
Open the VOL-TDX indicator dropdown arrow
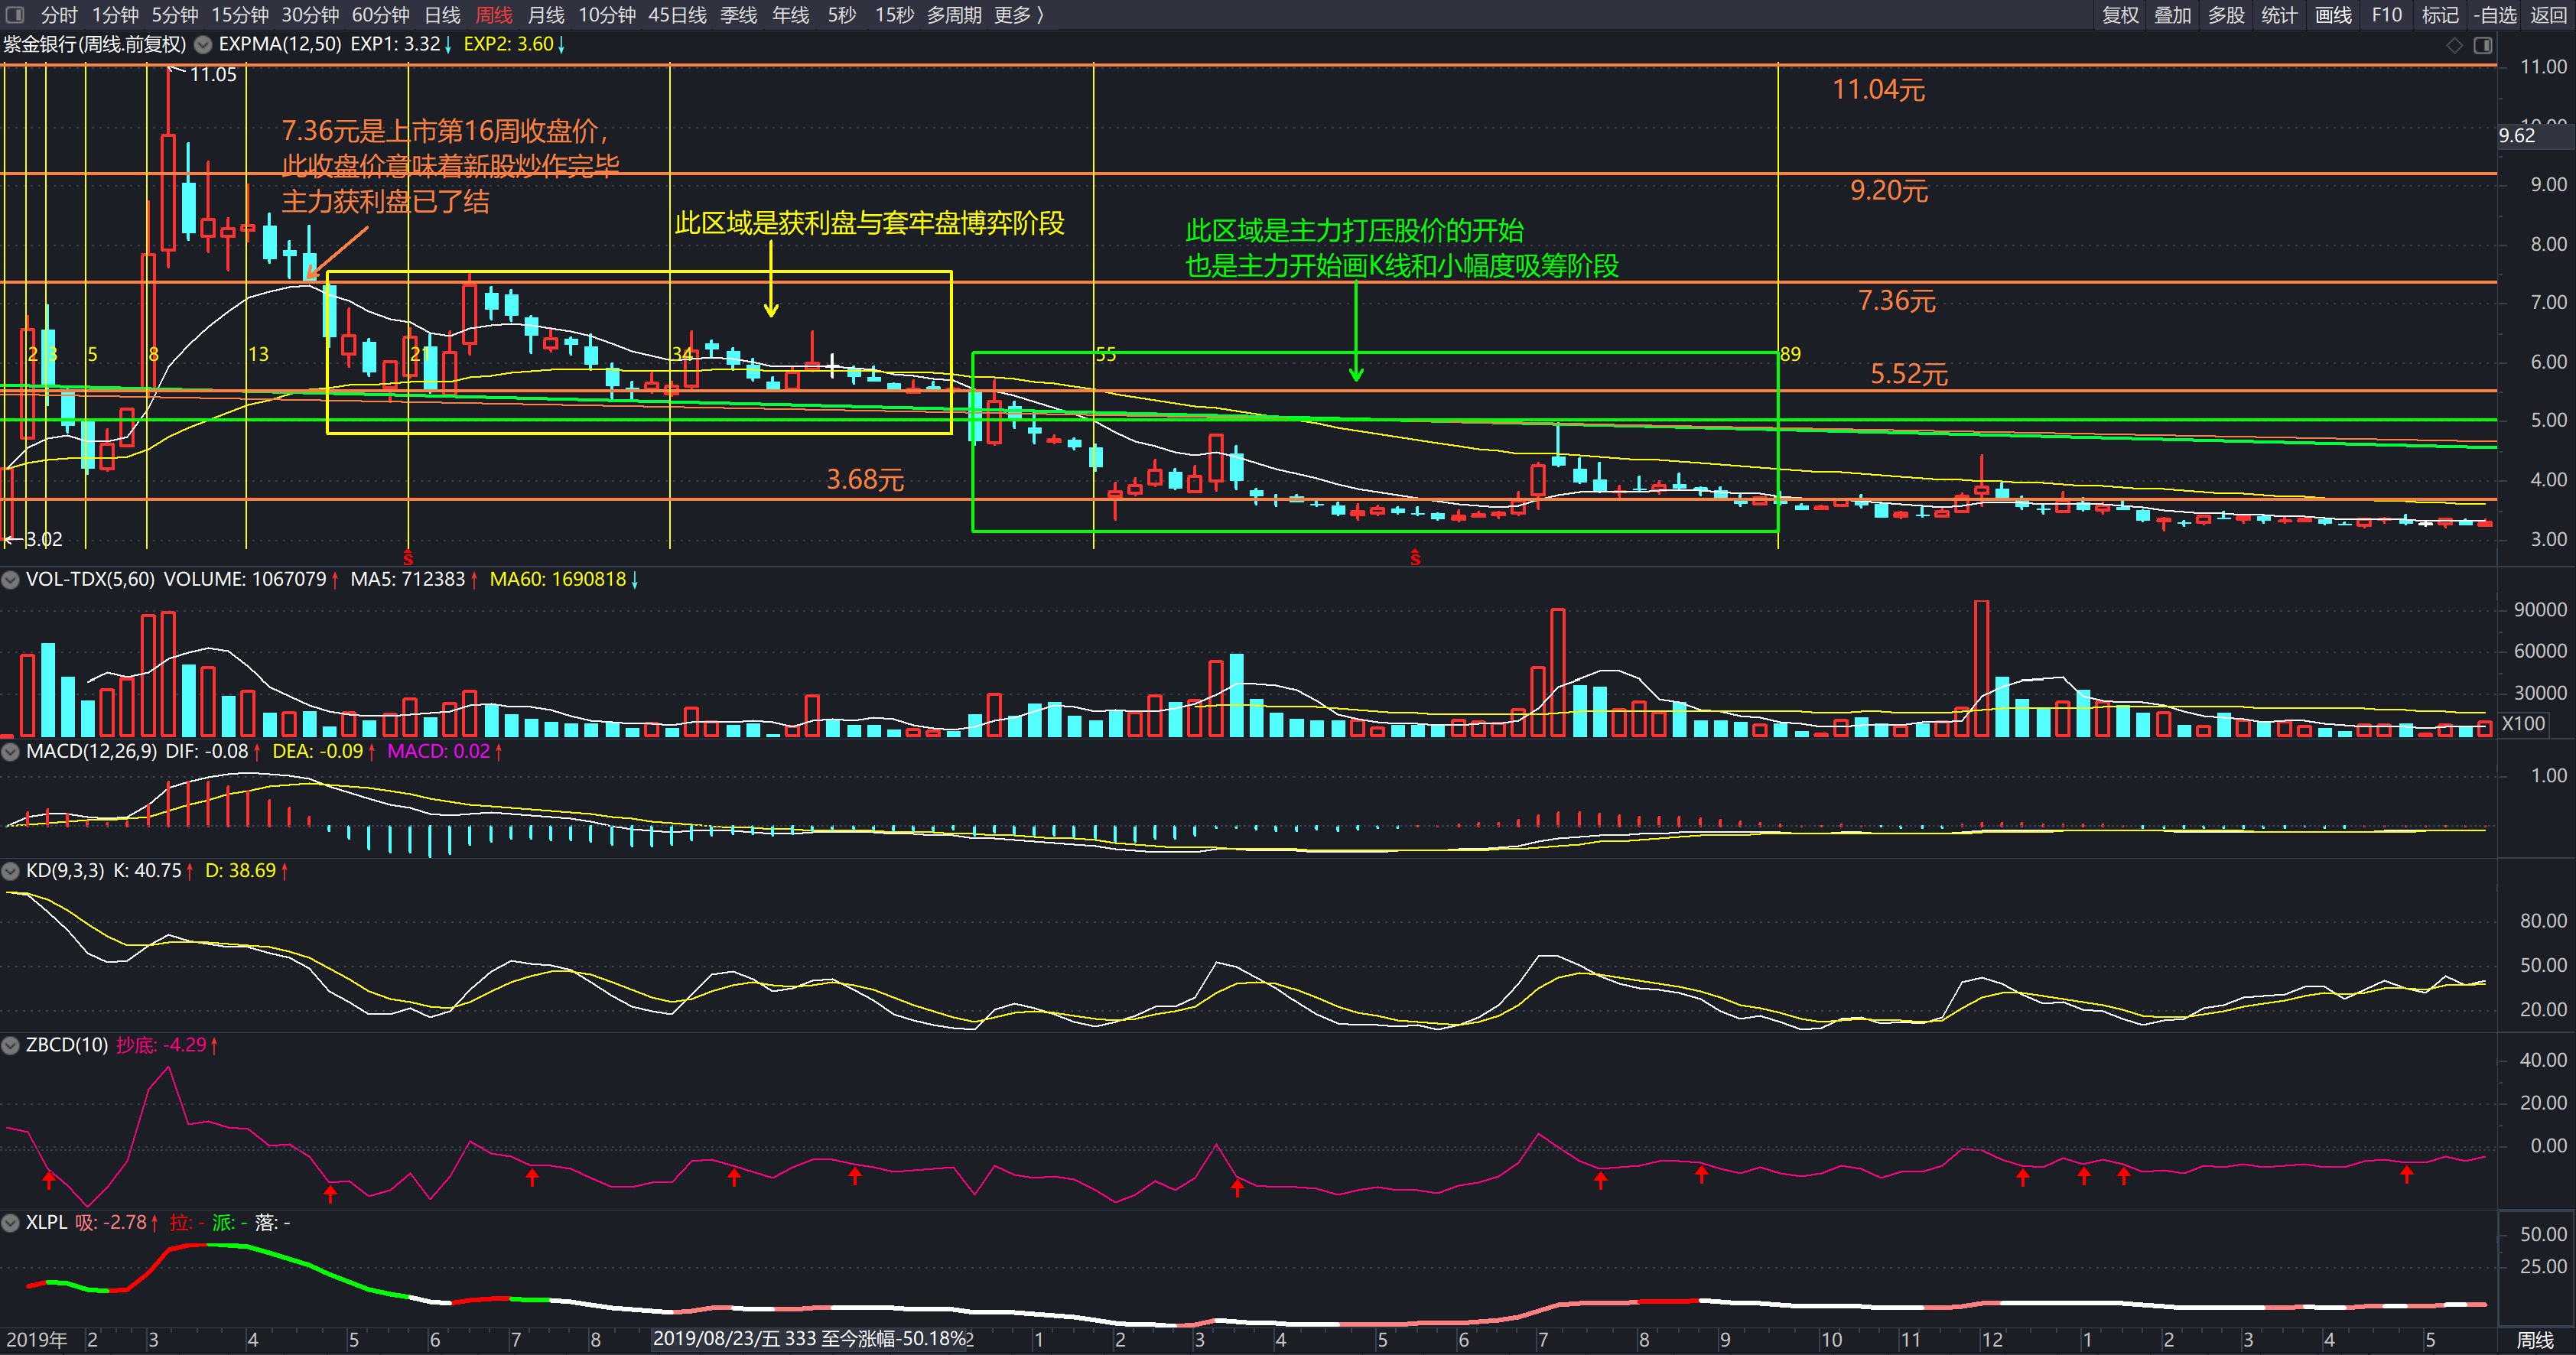[x=11, y=580]
